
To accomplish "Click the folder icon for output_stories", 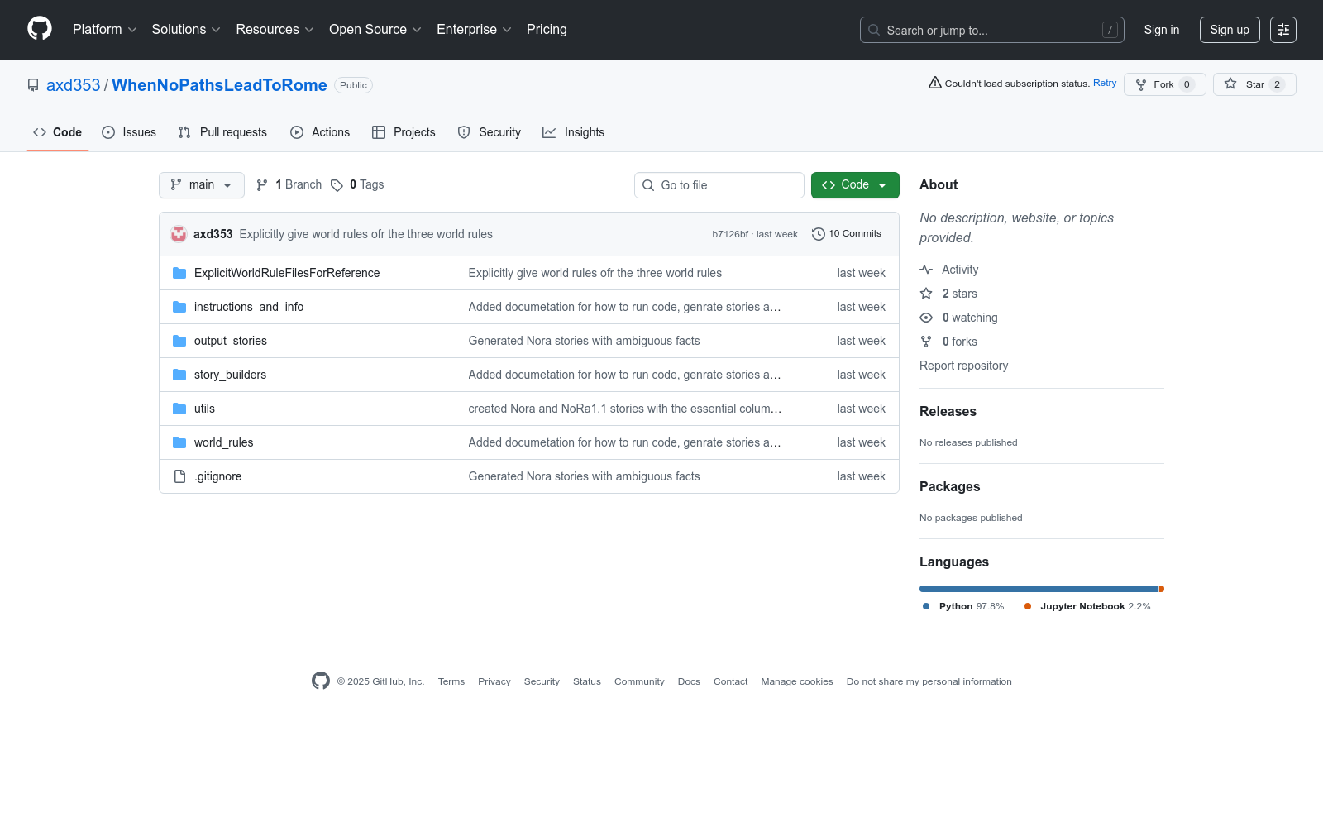I will pyautogui.click(x=179, y=341).
